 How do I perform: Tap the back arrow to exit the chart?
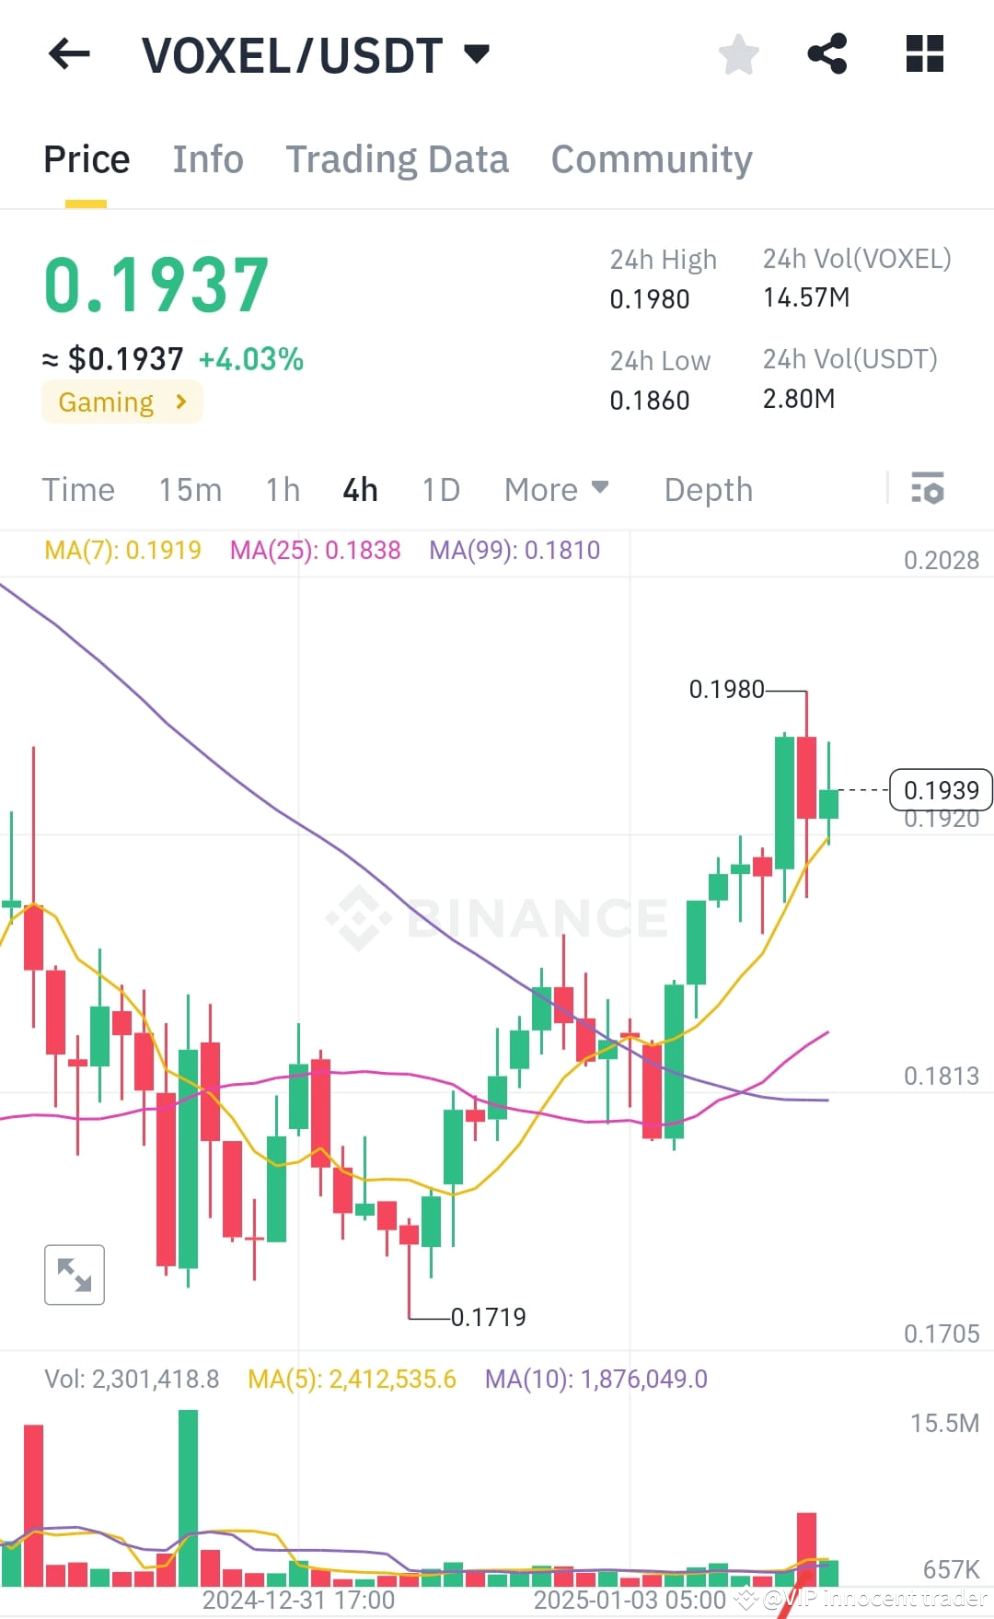click(x=67, y=54)
